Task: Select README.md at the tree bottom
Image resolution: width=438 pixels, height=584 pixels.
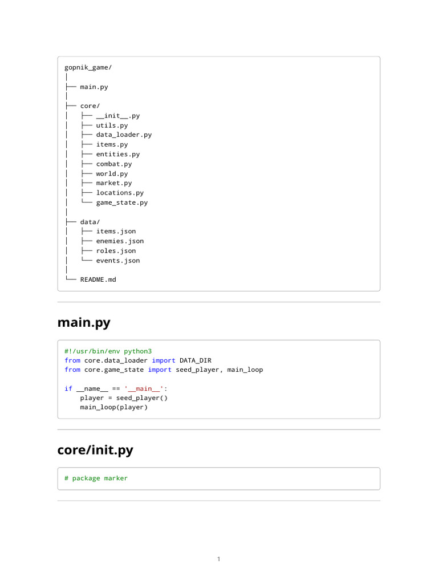Action: click(x=98, y=279)
